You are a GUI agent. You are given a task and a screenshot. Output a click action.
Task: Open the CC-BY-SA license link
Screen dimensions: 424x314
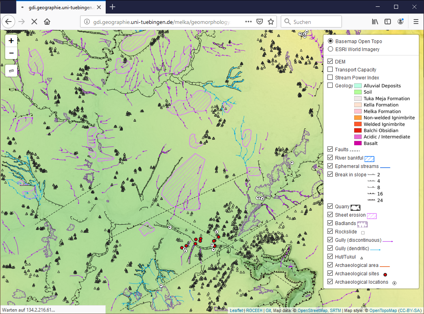pyautogui.click(x=410, y=310)
